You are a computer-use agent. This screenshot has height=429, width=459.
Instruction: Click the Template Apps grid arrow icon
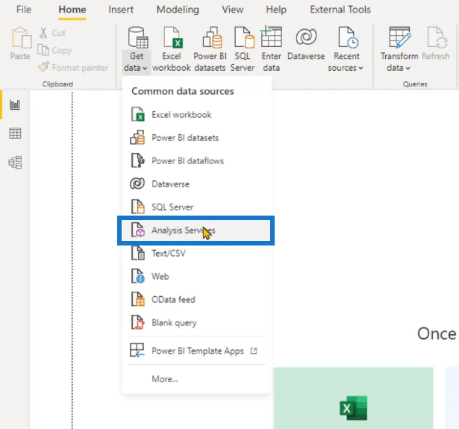[137, 350]
